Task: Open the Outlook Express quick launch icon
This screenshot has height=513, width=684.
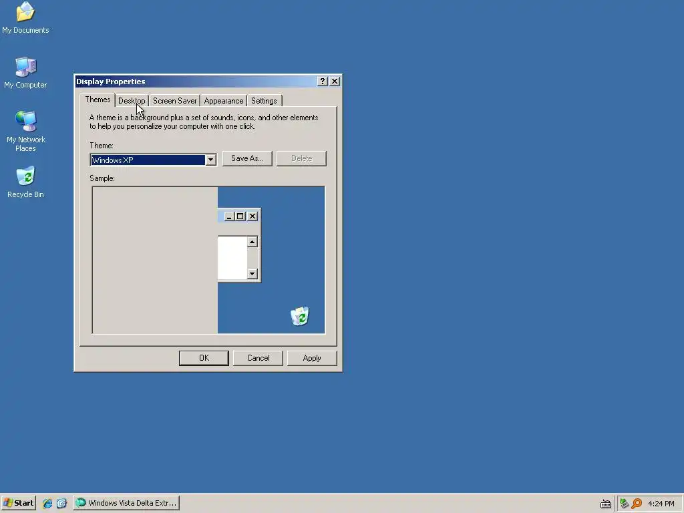Action: tap(61, 503)
